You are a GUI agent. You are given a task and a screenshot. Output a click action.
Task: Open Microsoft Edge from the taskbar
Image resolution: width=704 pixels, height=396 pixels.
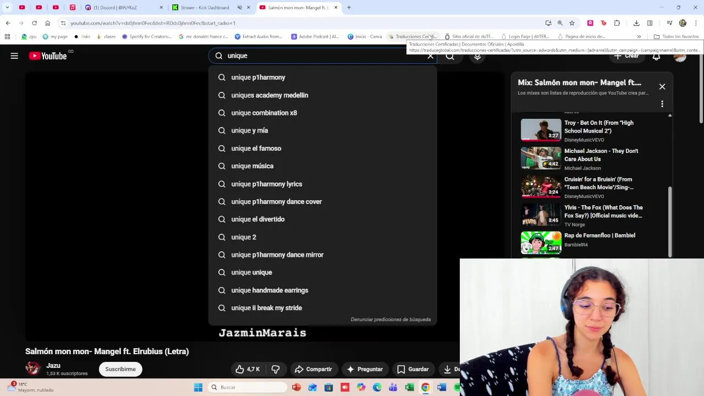click(x=377, y=387)
